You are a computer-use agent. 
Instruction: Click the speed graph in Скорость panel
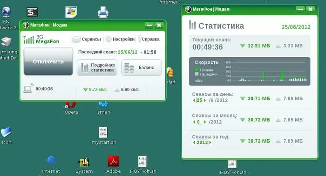[266, 71]
